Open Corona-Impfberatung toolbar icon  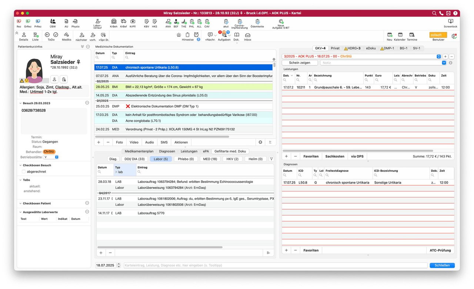[x=240, y=24]
